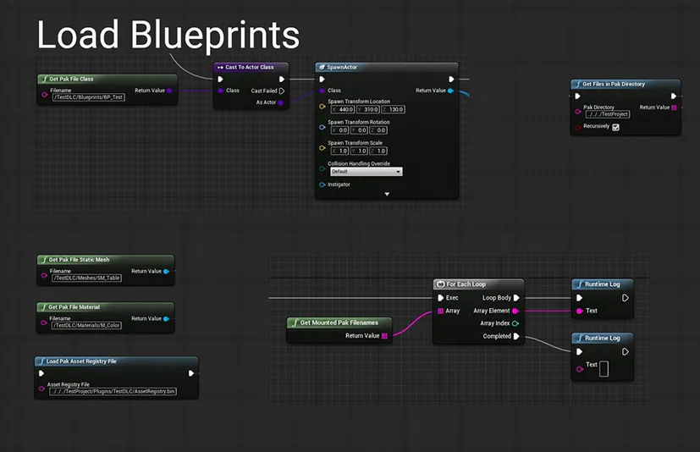Viewport: 700px width, 452px height.
Task: Click the SpawnActor Return Value pin
Action: pos(450,91)
